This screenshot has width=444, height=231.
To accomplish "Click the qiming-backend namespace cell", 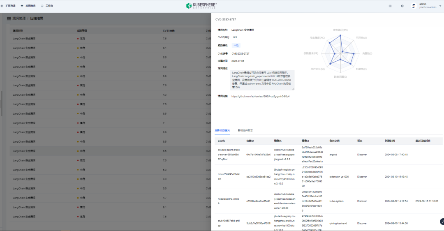I will click(x=338, y=223).
